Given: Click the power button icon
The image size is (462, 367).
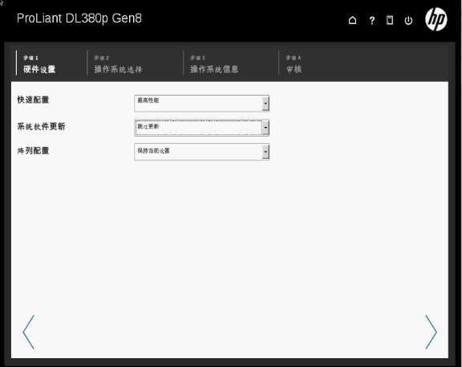Looking at the screenshot, I should [x=408, y=20].
